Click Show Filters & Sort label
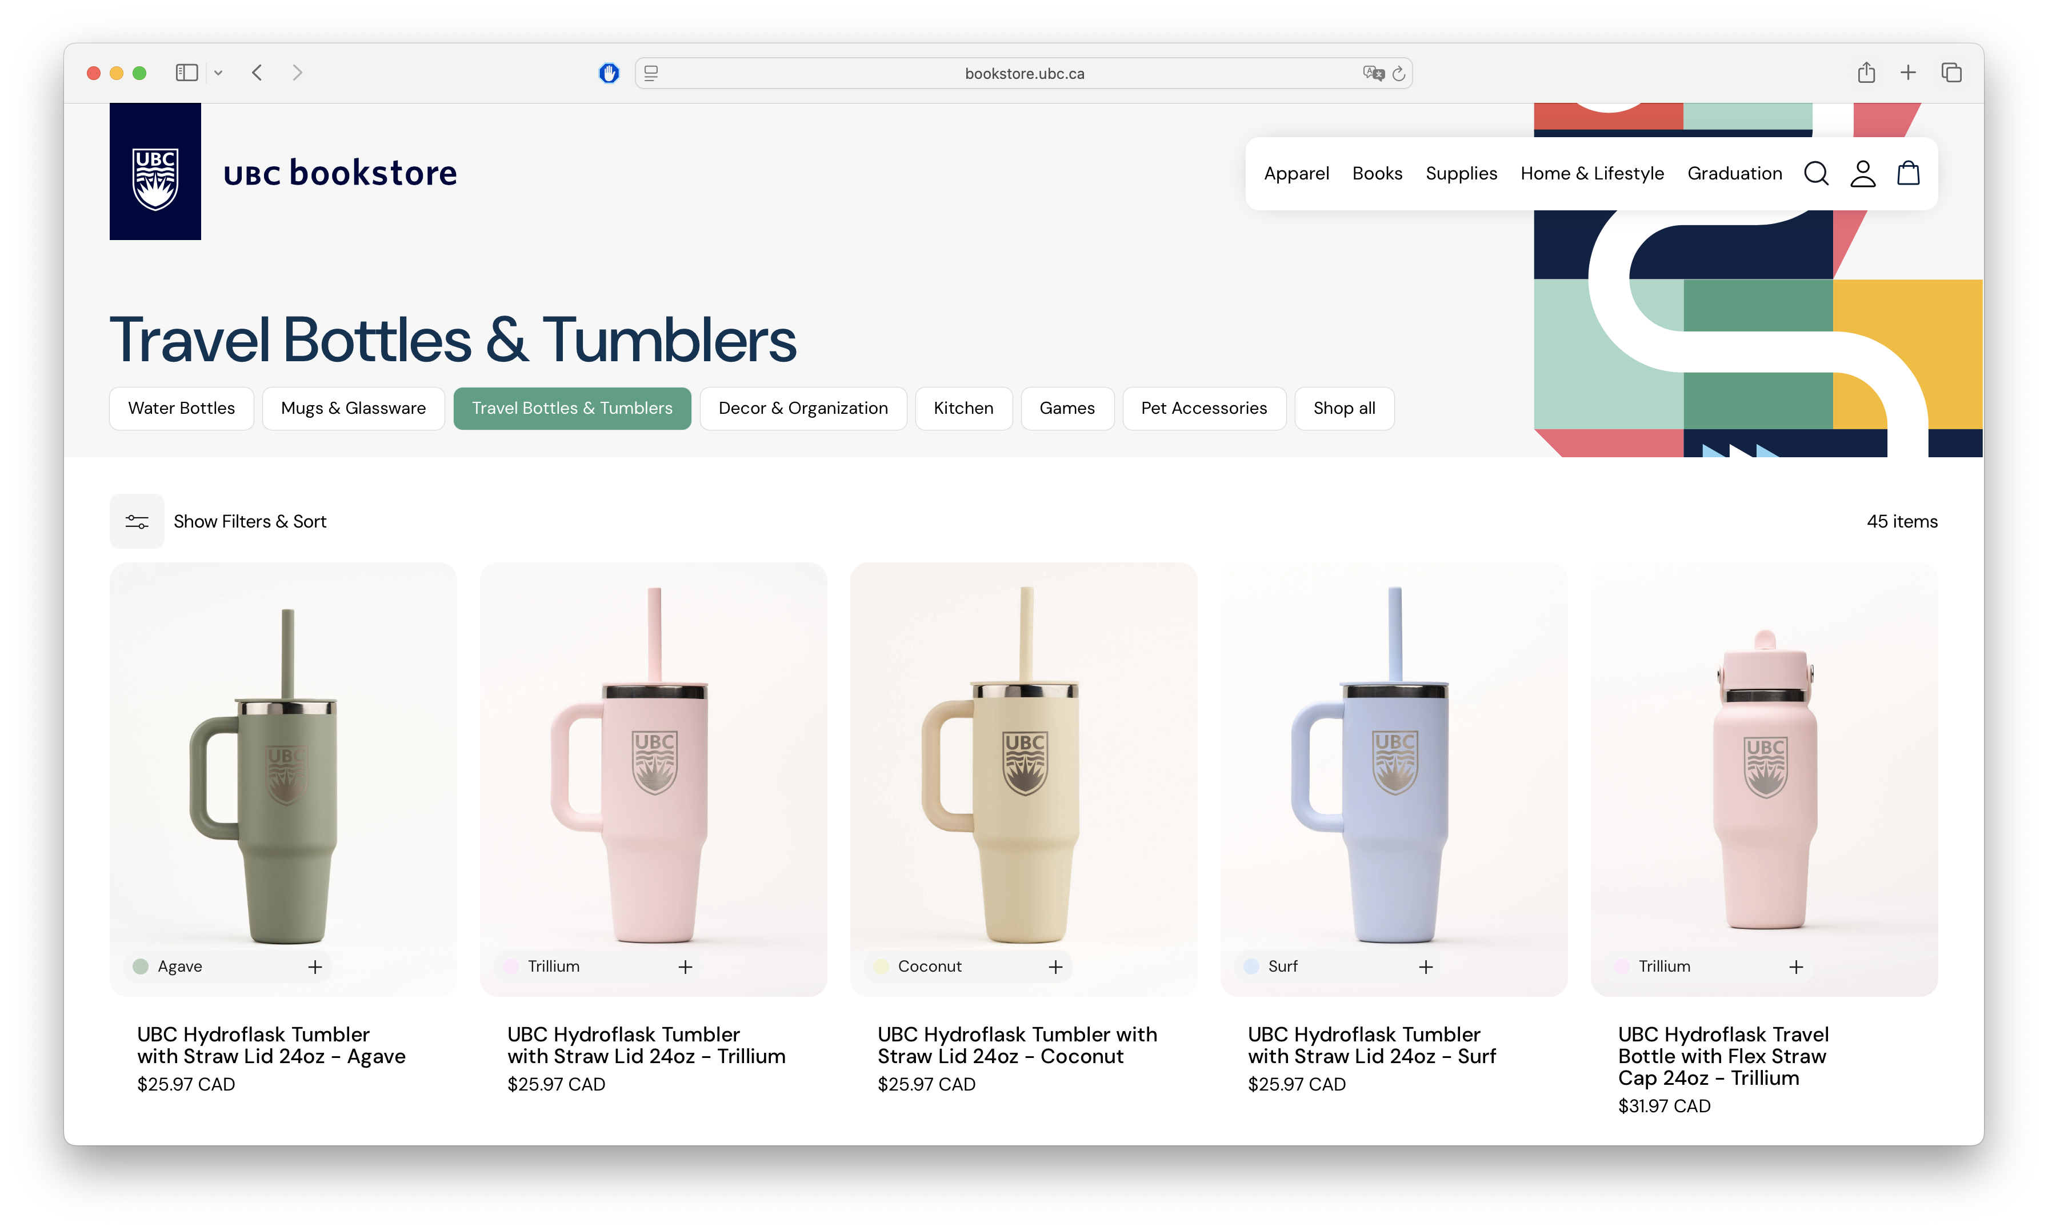The width and height of the screenshot is (2048, 1230). point(250,521)
